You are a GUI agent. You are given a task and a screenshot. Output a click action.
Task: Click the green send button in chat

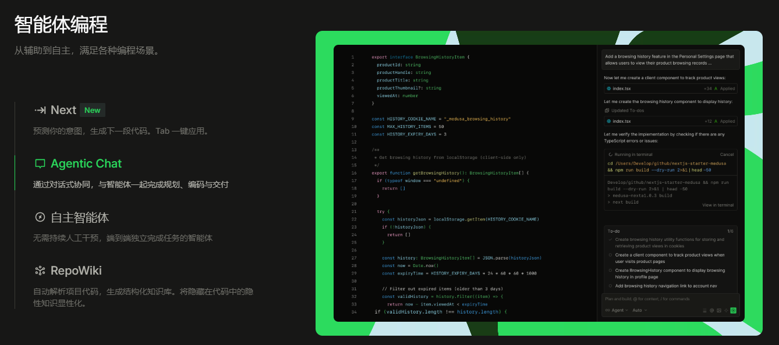(x=733, y=311)
